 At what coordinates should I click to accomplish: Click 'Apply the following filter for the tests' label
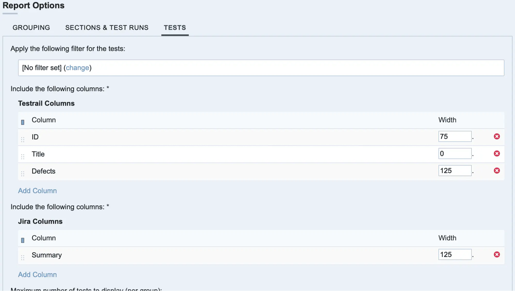[68, 49]
